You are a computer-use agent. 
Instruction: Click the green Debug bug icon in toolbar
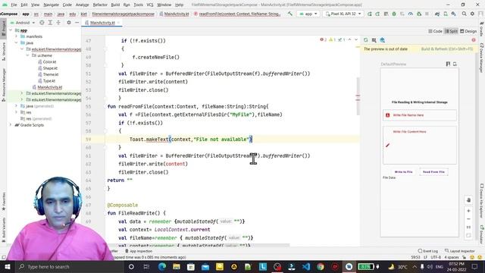[x=394, y=14]
